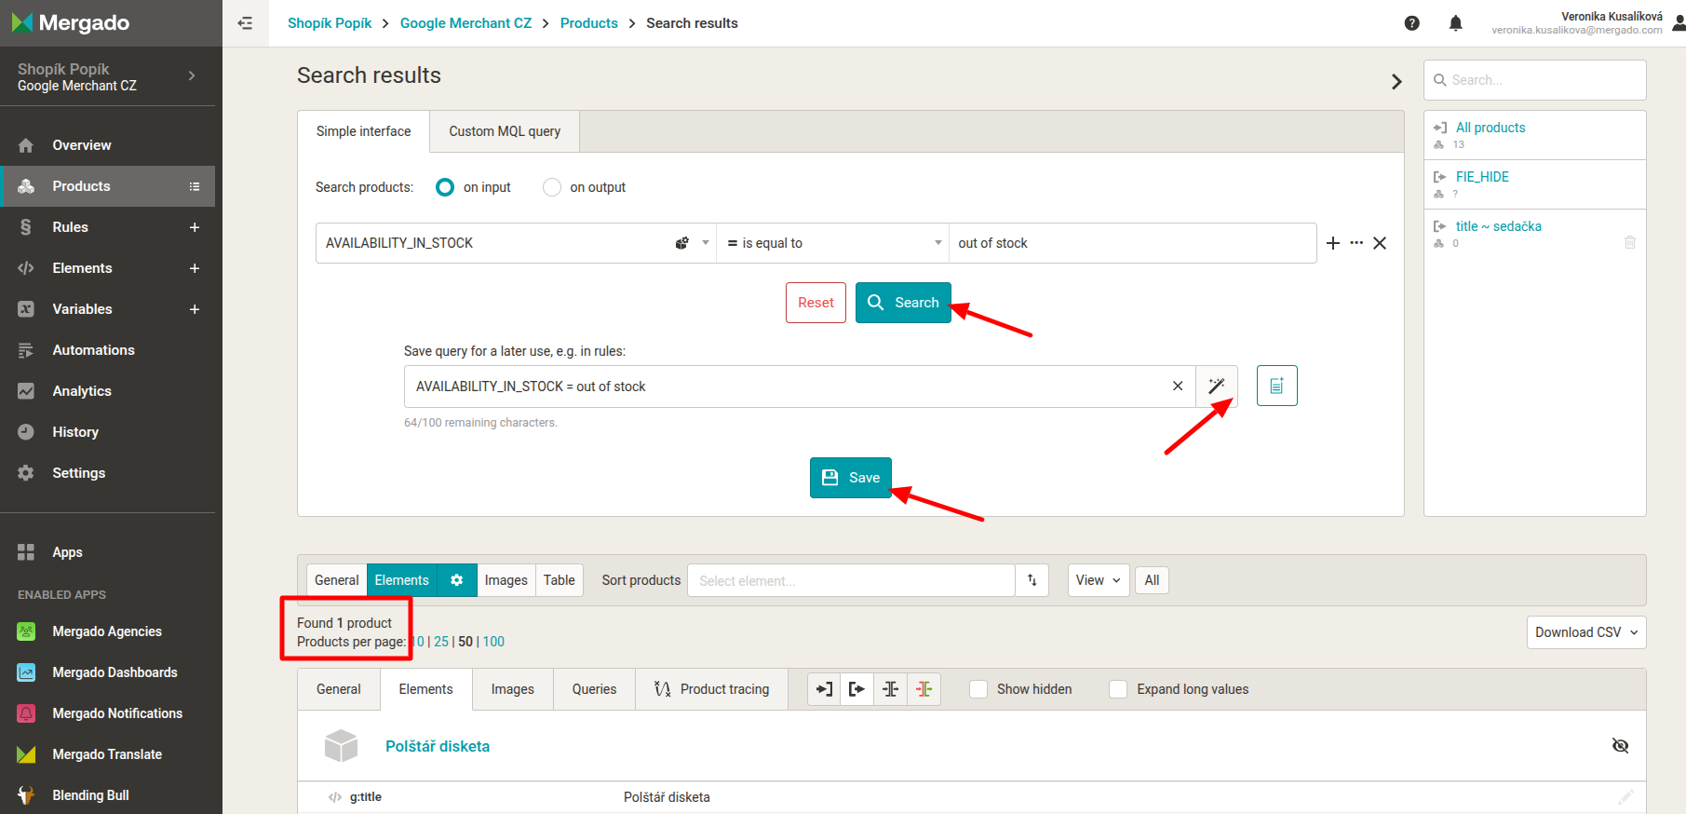The image size is (1686, 814).
Task: Open the help question mark icon
Action: click(x=1412, y=23)
